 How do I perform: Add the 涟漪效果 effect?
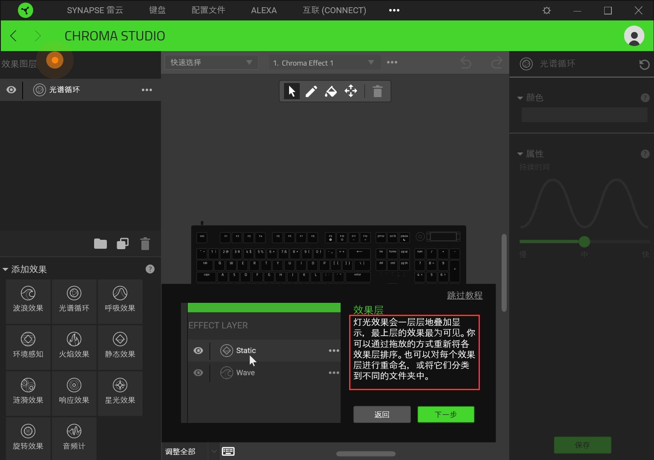28,393
